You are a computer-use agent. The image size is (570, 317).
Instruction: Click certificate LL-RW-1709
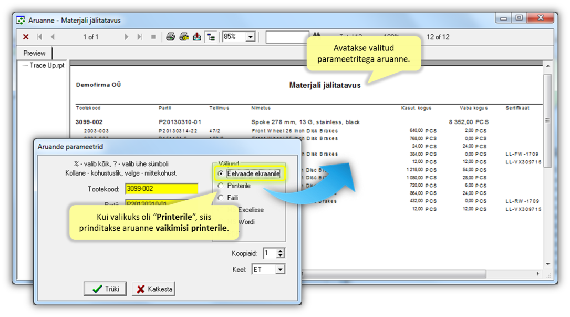pos(522,201)
